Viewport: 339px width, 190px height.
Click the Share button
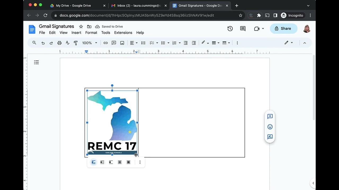284,28
